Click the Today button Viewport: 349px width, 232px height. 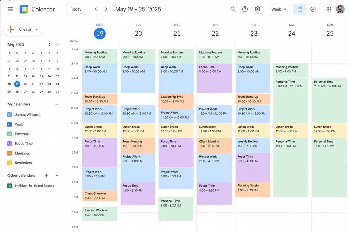76,9
